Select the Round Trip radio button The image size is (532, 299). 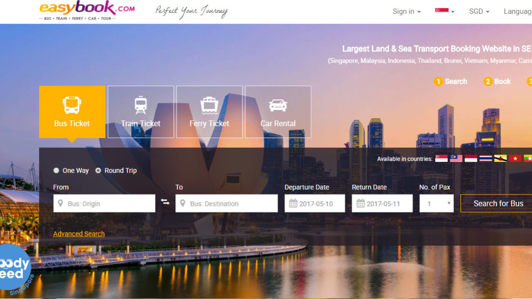[x=98, y=171]
